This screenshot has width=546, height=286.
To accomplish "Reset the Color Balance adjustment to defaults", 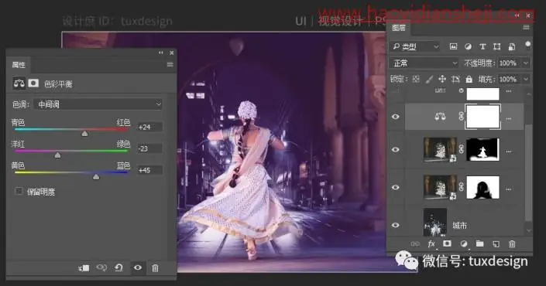I will tap(118, 267).
